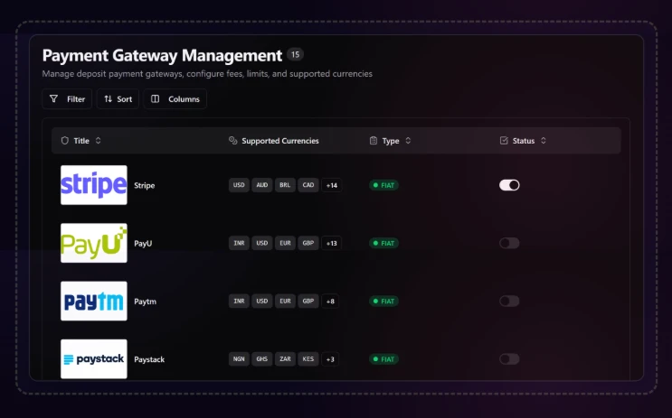Sort by the Type column arrows

(x=408, y=141)
